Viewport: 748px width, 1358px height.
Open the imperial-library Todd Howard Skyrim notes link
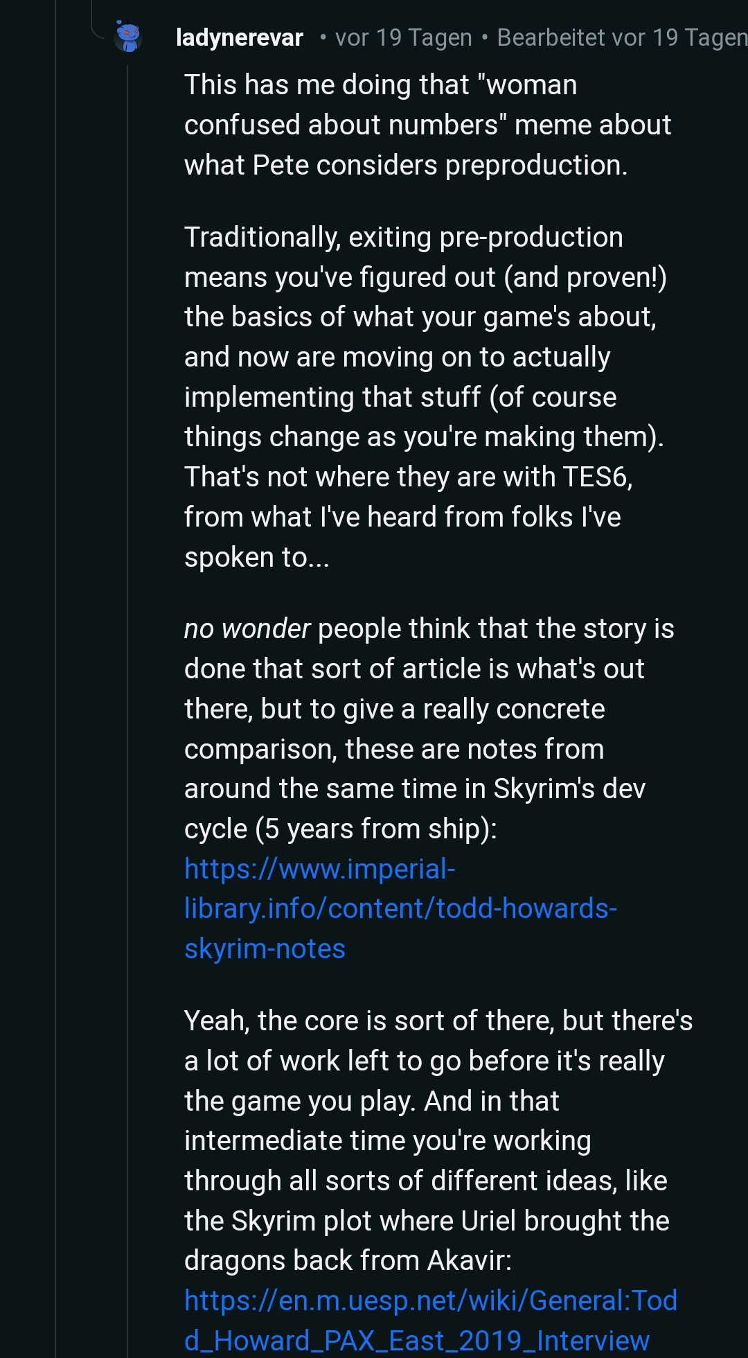coord(400,908)
